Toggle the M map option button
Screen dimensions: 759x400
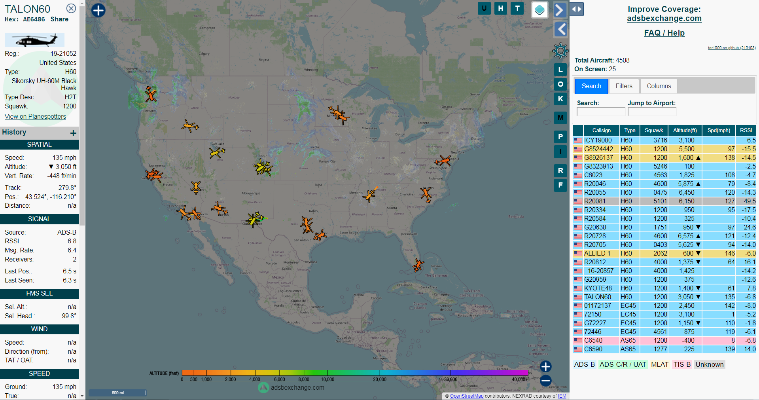point(560,118)
